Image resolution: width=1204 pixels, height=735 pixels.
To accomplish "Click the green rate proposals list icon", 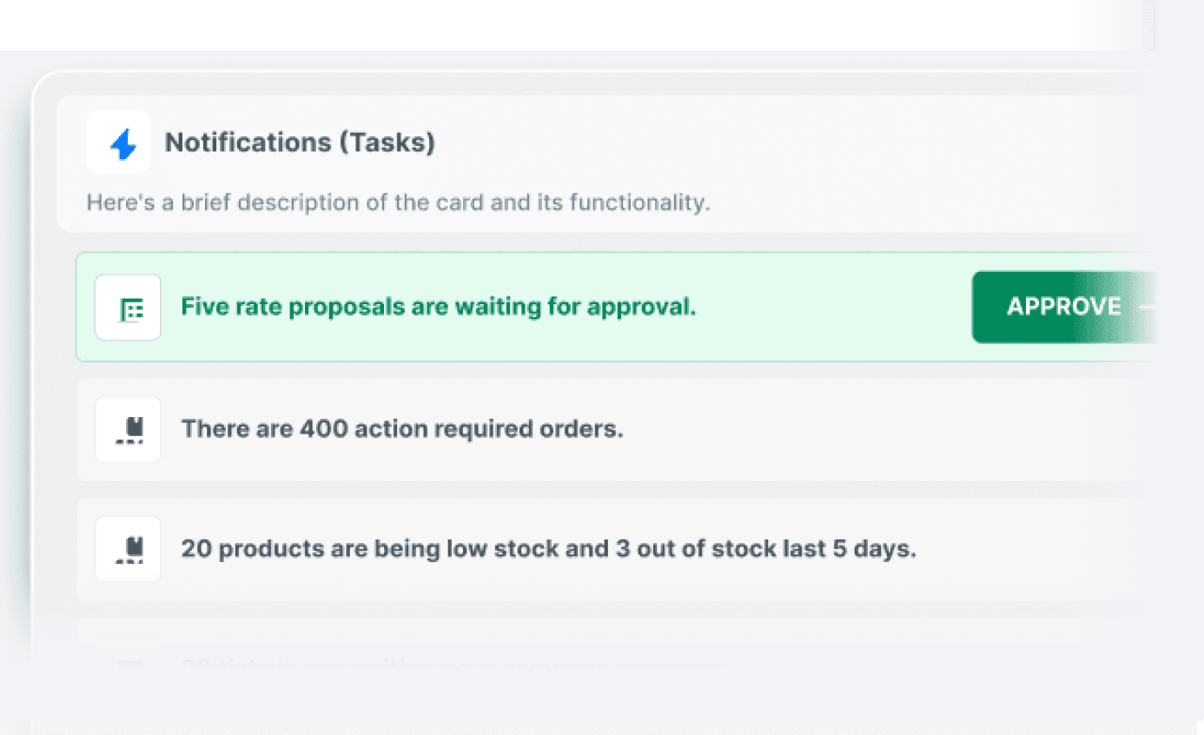I will tap(129, 308).
